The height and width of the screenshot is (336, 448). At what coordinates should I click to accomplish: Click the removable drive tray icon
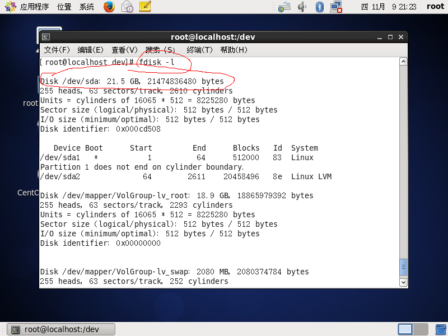coord(284,7)
